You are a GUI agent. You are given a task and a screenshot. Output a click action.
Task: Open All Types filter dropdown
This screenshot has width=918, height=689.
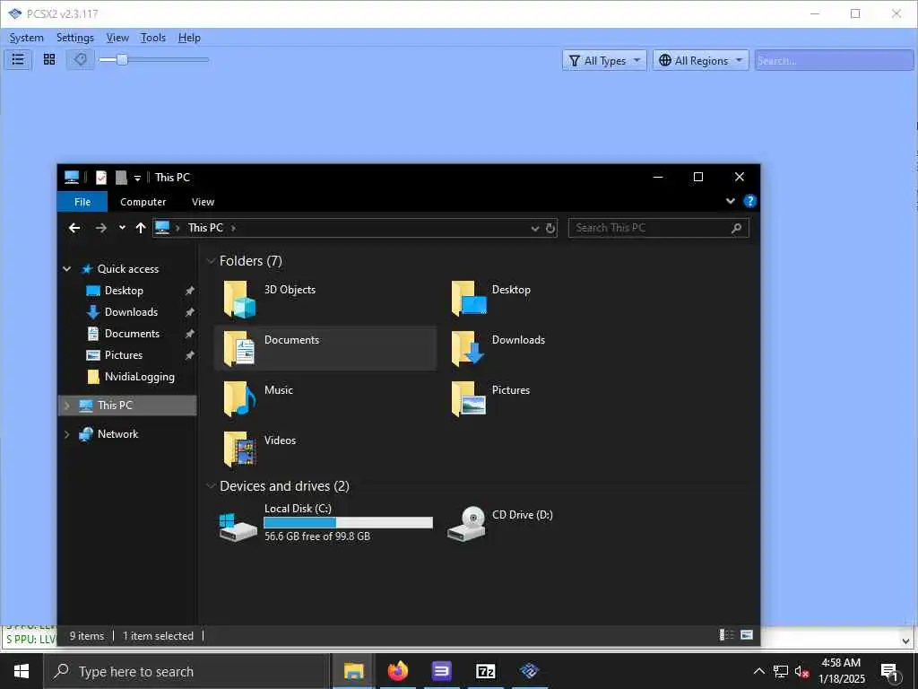[x=604, y=60]
